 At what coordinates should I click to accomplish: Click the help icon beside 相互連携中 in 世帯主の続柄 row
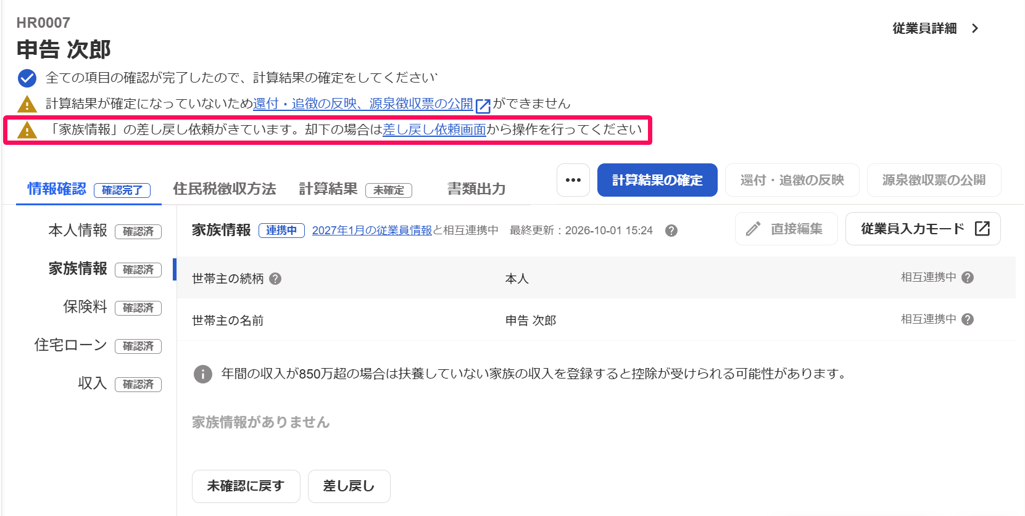pyautogui.click(x=968, y=277)
